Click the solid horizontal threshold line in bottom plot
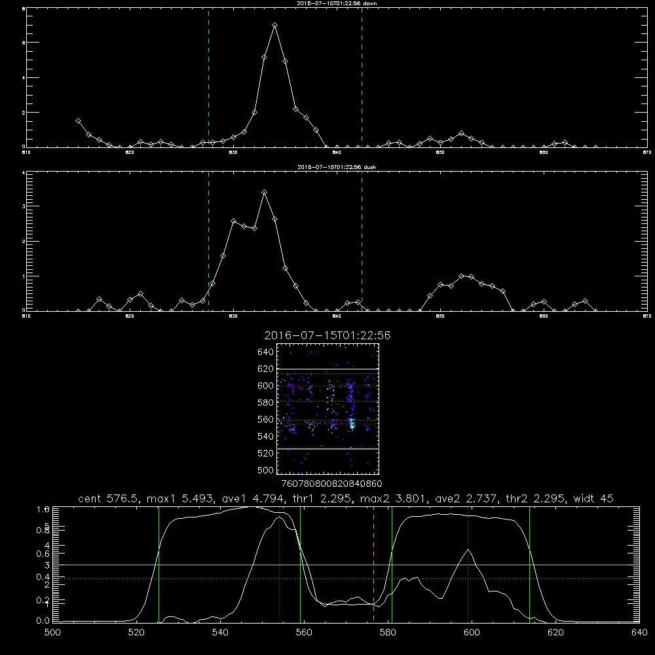The image size is (655, 655). tap(346, 565)
